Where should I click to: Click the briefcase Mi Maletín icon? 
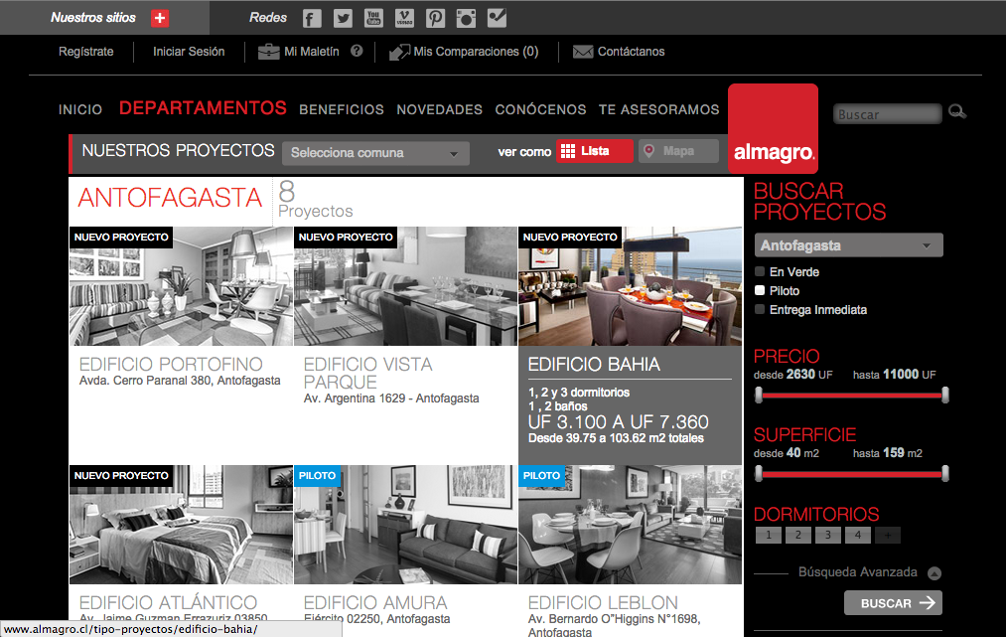tap(268, 52)
